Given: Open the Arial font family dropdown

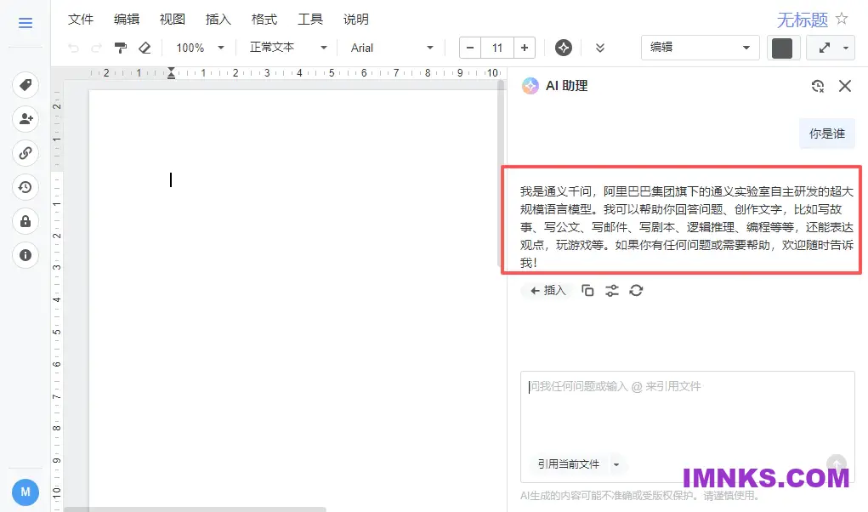Looking at the screenshot, I should [x=390, y=48].
